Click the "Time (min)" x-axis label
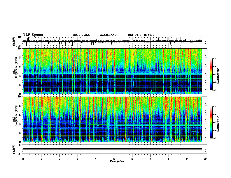Screen dimensions: 231x178 (x=117, y=161)
